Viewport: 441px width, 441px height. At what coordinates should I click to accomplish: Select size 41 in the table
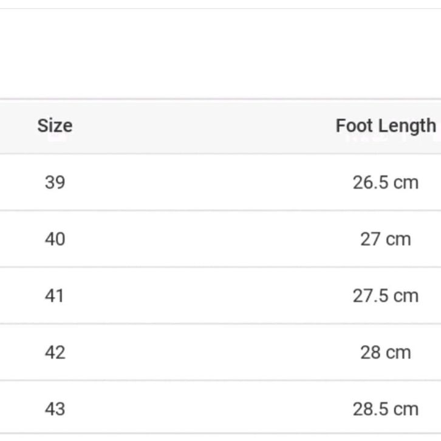[55, 296]
